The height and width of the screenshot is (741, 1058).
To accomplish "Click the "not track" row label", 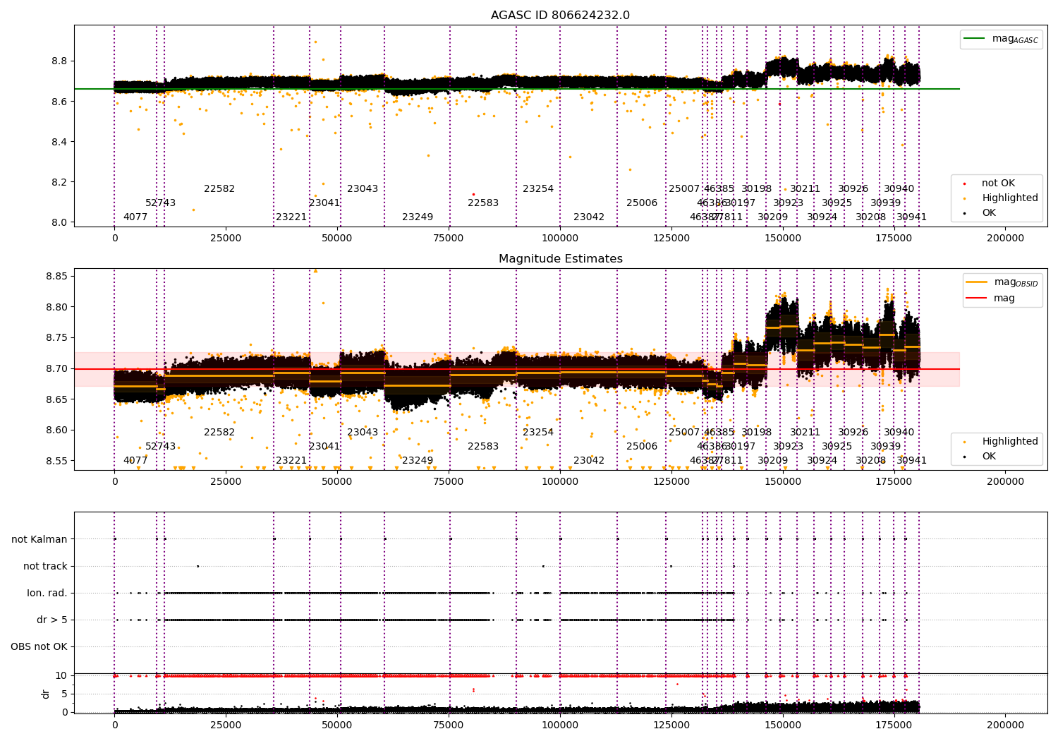I will coord(45,566).
